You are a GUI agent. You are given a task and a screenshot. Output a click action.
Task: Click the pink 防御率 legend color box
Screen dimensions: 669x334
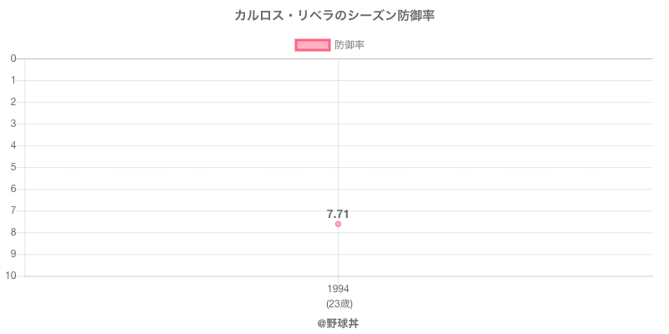click(312, 45)
